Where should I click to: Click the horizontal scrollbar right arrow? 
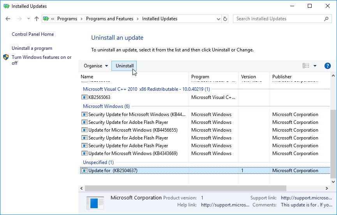pyautogui.click(x=327, y=189)
